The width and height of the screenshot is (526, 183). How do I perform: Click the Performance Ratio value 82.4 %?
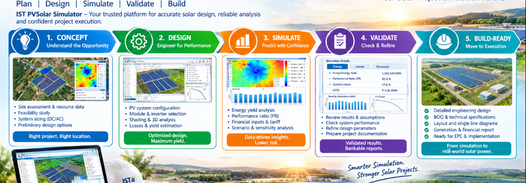(x=387, y=79)
